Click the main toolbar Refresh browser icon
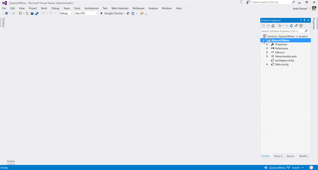 (133, 13)
